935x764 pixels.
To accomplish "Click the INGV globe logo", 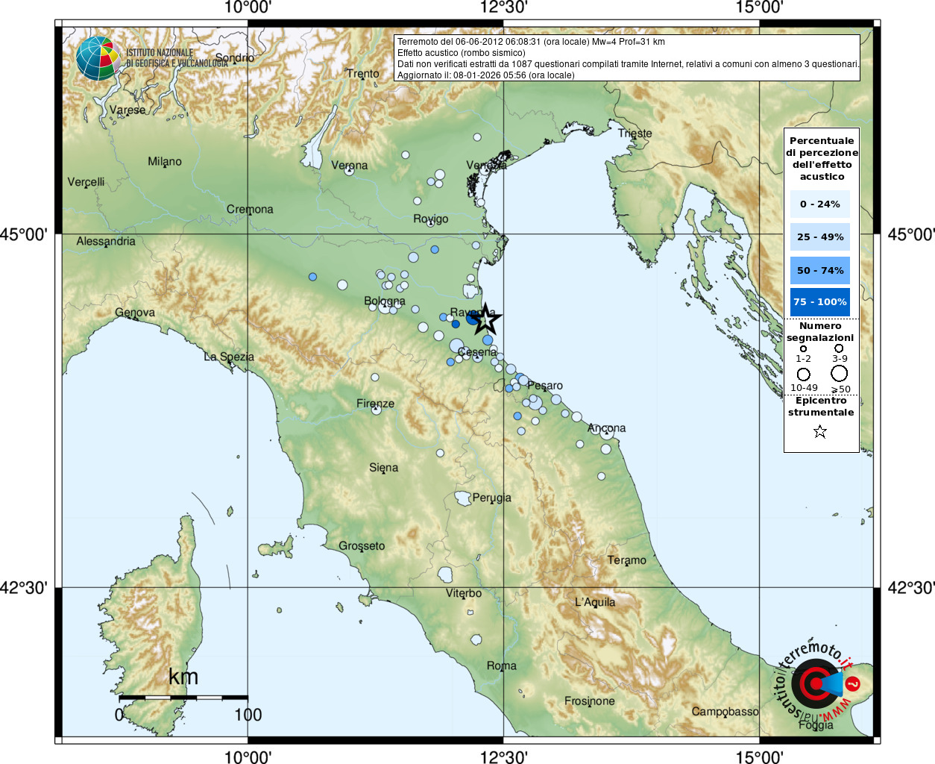I will [98, 58].
